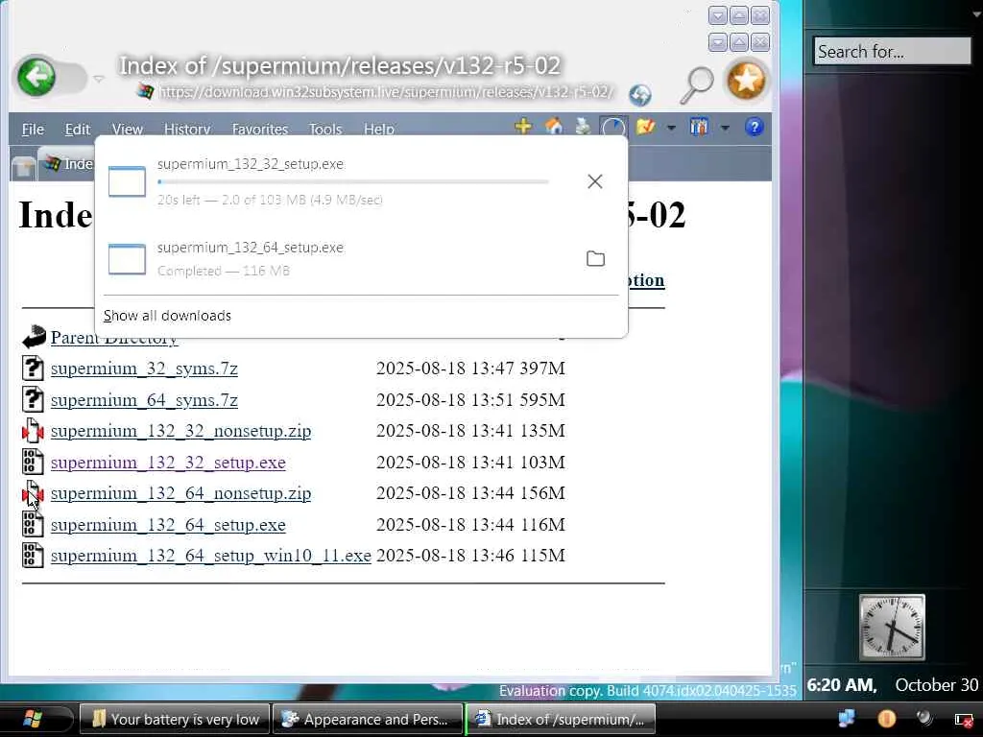Screen dimensions: 983x737
Task: Click the refresh globe icon beside the URL
Action: click(640, 95)
